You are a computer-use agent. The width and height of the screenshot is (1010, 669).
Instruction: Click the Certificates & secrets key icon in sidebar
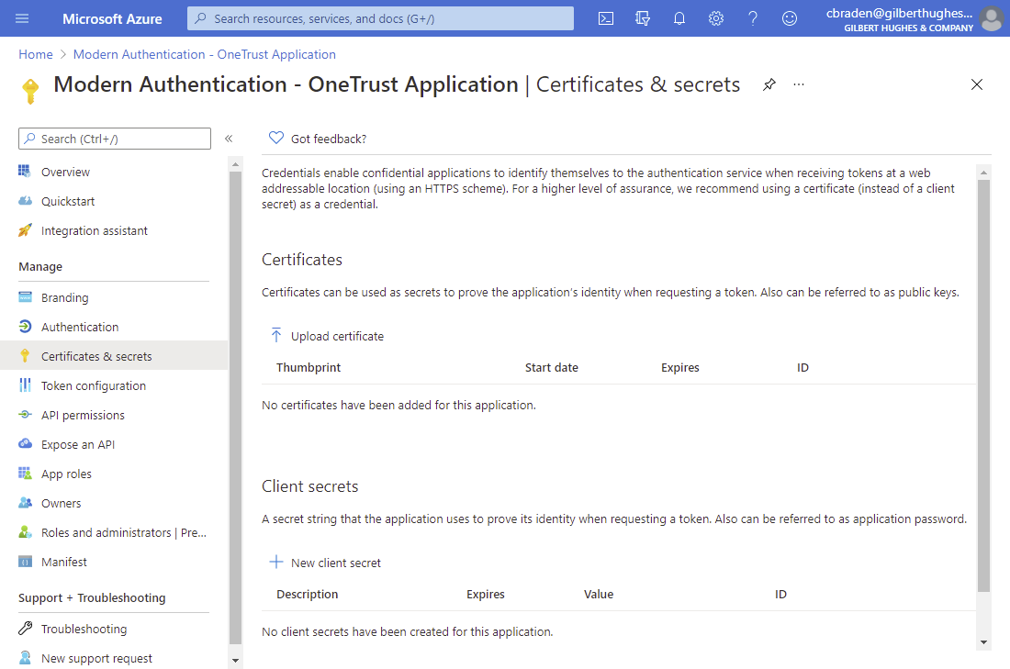tap(25, 355)
